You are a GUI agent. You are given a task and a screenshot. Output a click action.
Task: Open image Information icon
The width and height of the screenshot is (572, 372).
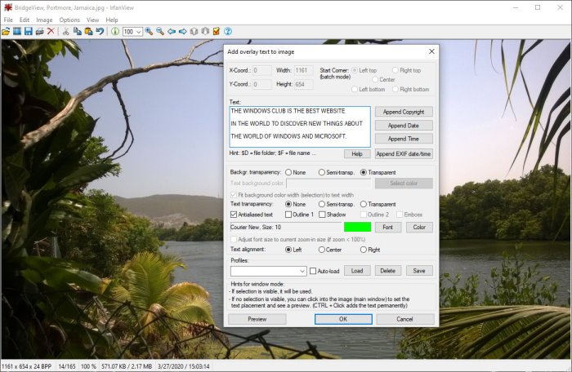click(114, 31)
